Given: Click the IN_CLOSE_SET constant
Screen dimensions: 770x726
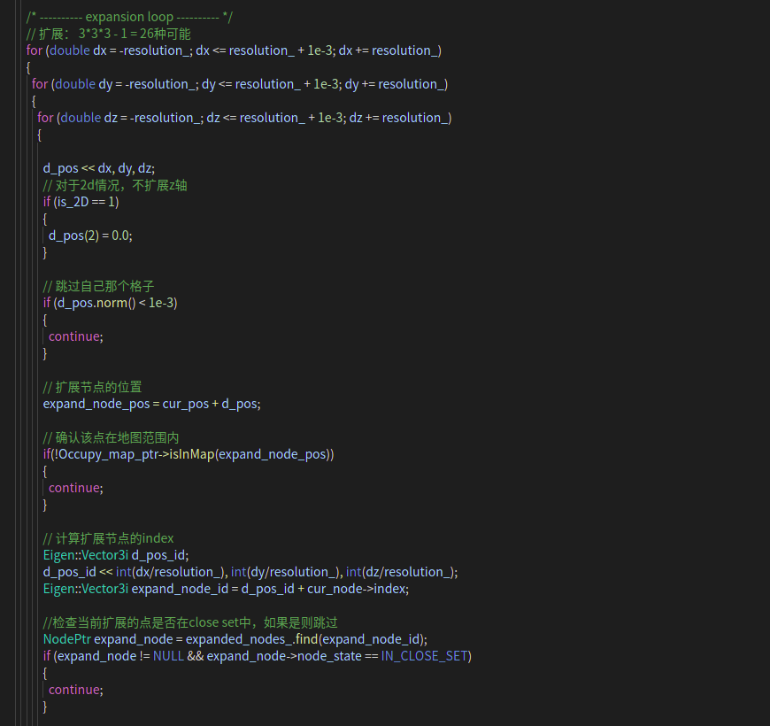Looking at the screenshot, I should tap(424, 656).
